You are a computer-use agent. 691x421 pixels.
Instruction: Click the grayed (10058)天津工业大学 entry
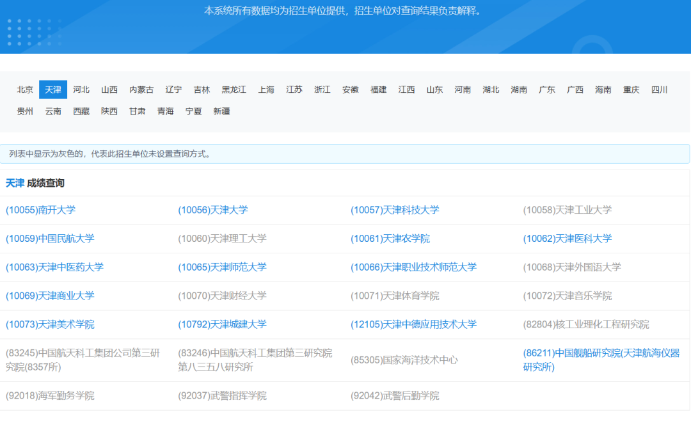pyautogui.click(x=567, y=210)
